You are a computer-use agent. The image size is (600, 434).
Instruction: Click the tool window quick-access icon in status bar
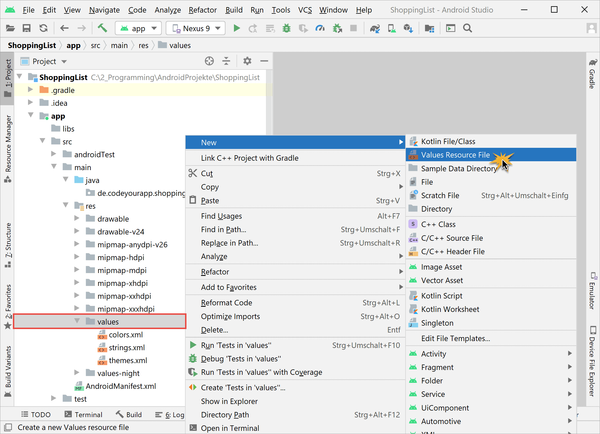[8, 427]
